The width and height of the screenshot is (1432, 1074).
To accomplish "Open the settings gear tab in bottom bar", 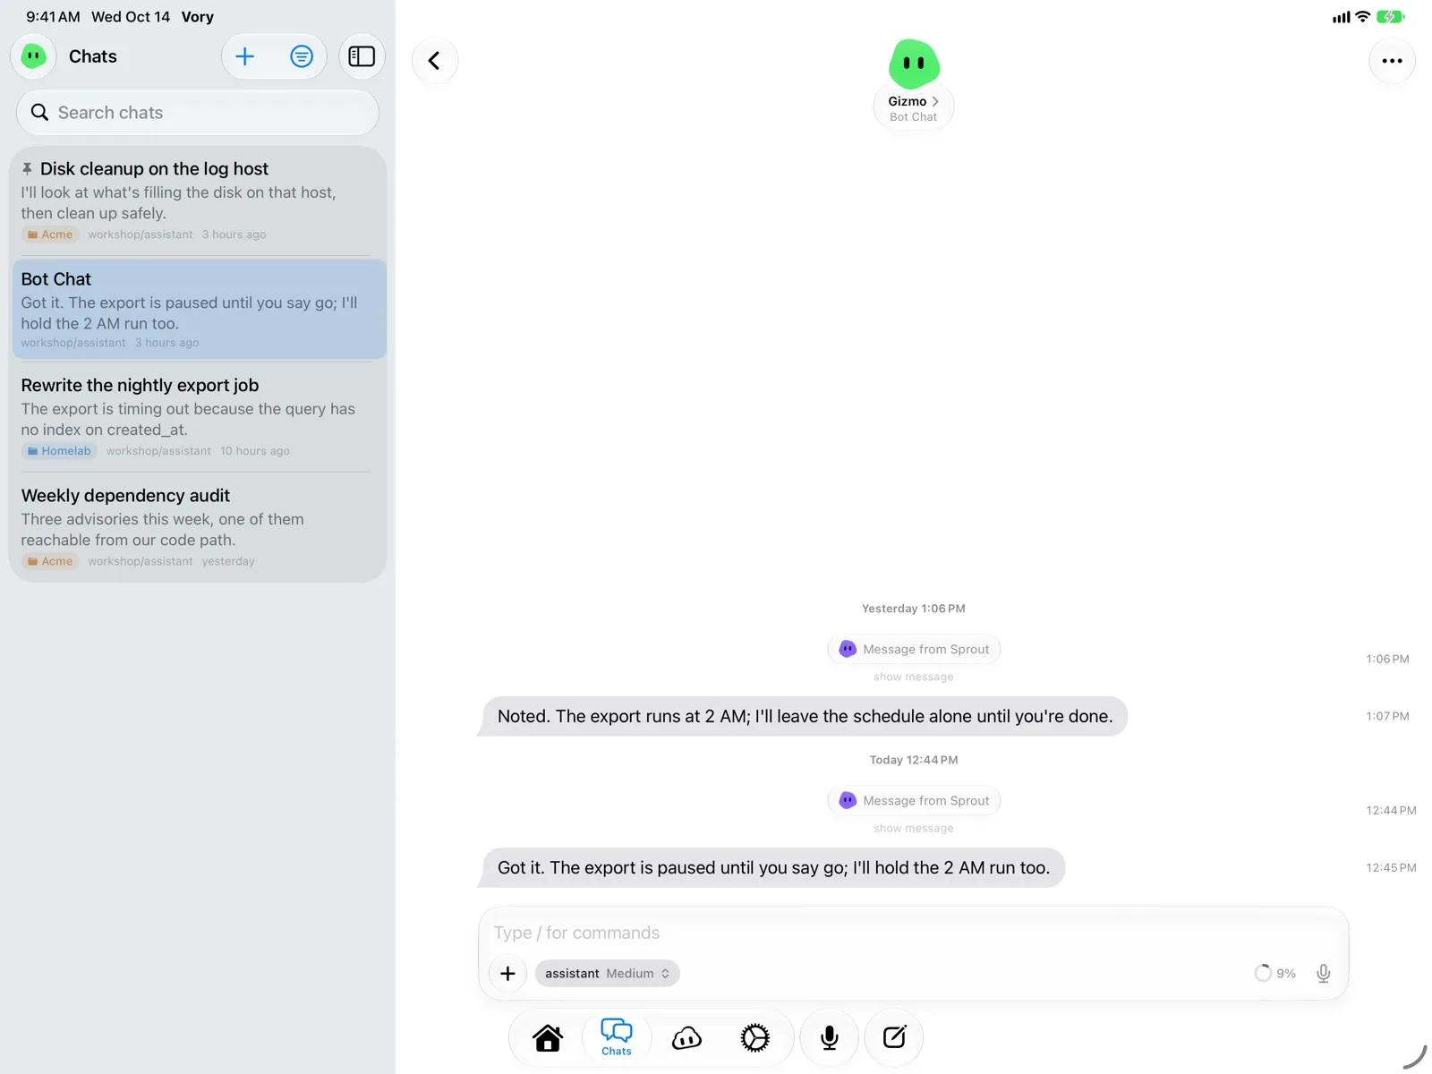I will coord(754,1037).
